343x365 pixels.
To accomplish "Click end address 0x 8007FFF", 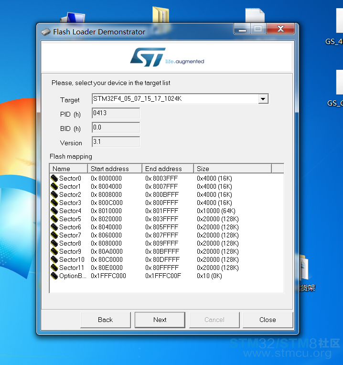I will tap(161, 187).
